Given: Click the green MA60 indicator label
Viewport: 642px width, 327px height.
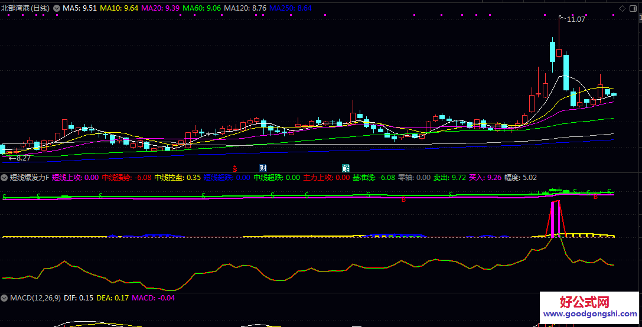Looking at the screenshot, I should click(x=201, y=8).
